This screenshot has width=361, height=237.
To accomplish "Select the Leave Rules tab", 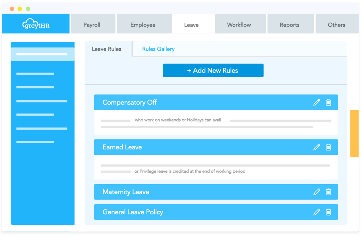I will pos(107,49).
